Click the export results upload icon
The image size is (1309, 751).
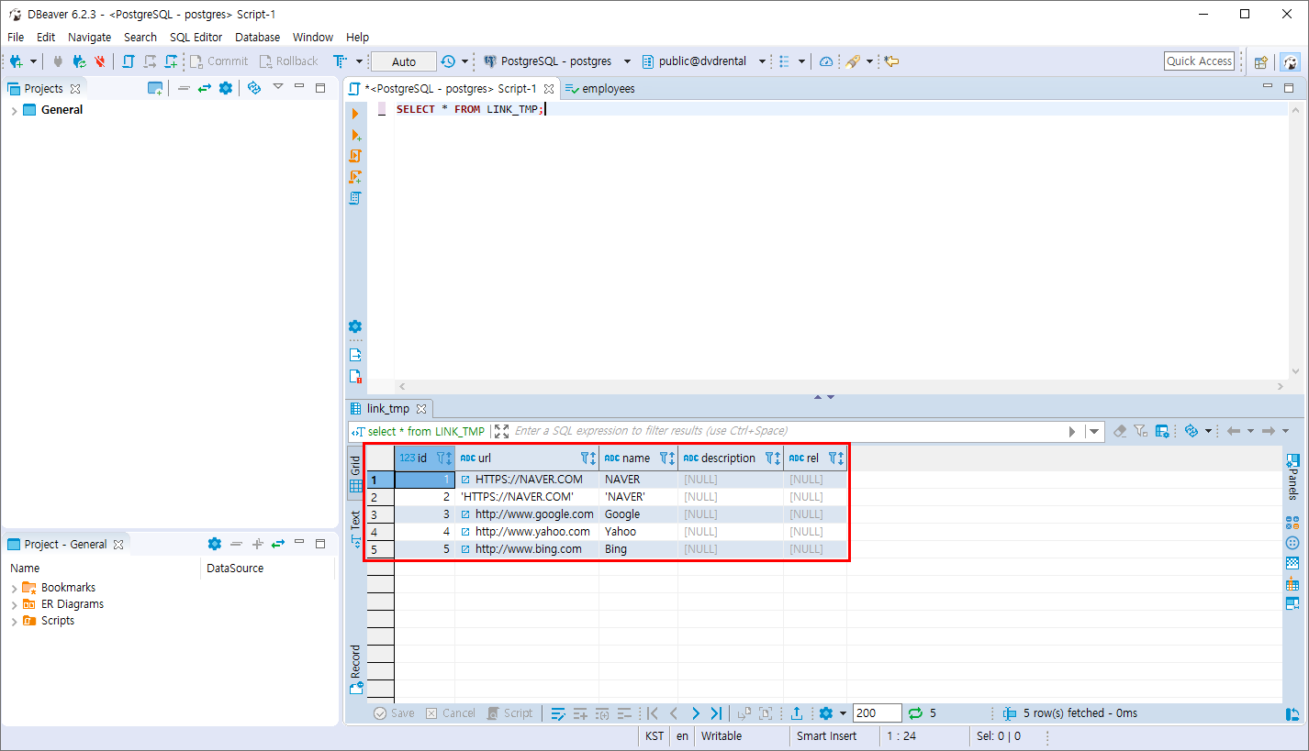click(797, 712)
